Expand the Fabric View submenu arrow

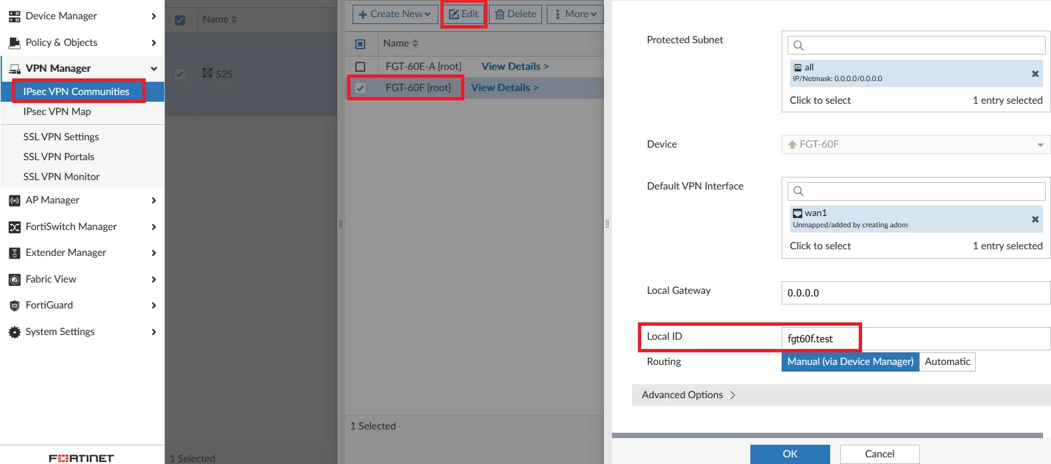[154, 279]
